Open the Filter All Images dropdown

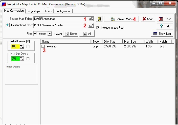point(50,34)
